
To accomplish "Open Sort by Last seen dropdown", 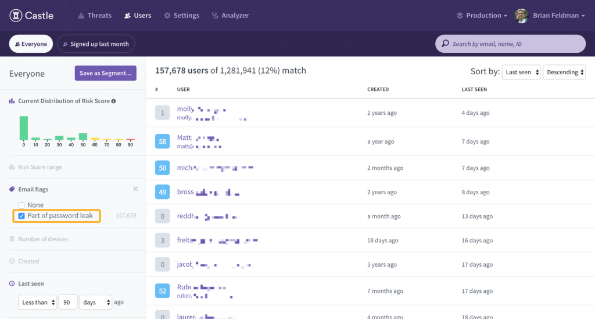I will (x=521, y=72).
